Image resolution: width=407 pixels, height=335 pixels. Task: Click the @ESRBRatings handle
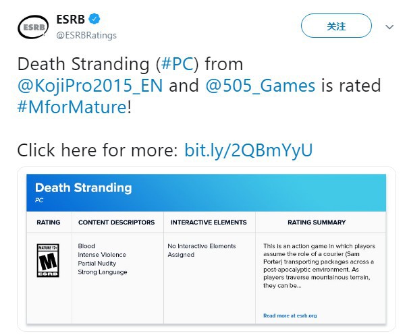coord(86,35)
